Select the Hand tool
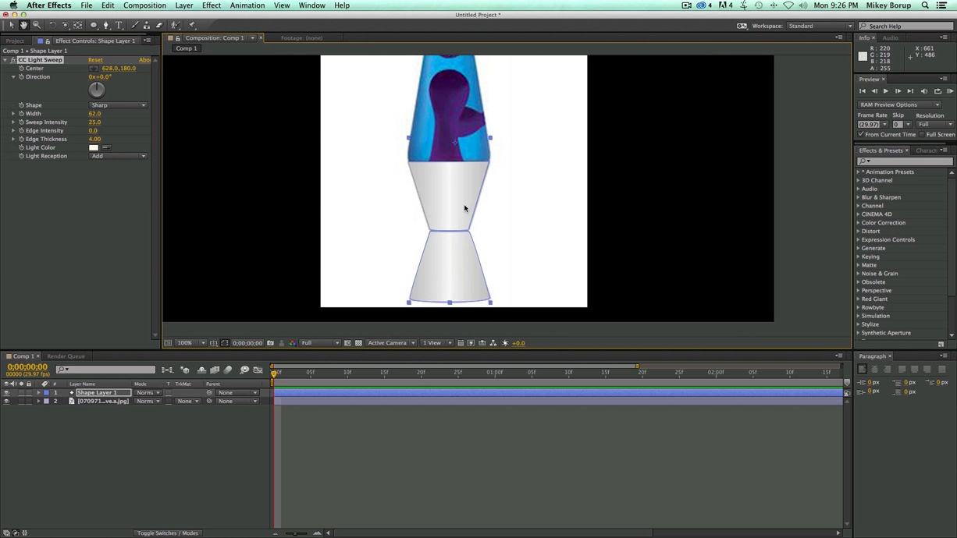 coord(23,24)
